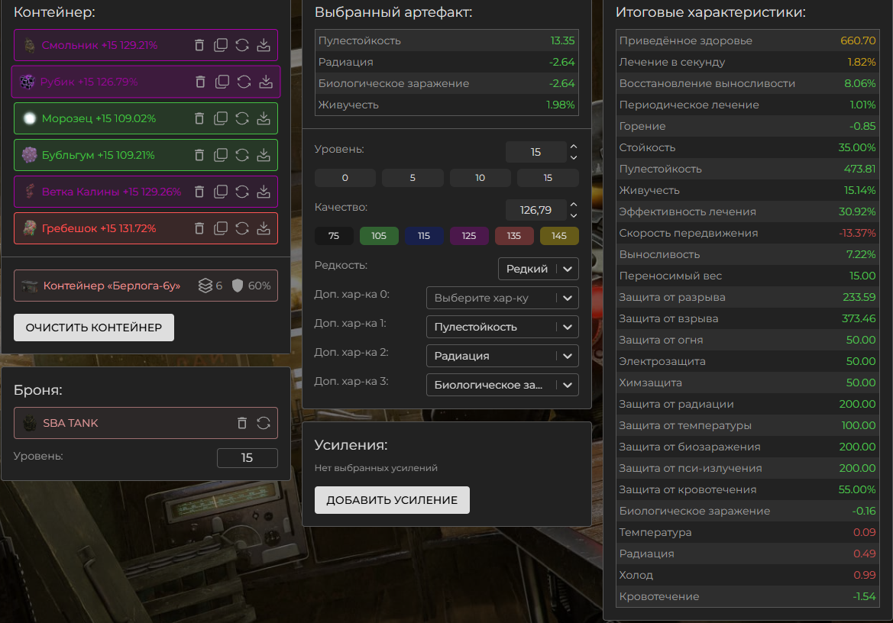The width and height of the screenshot is (893, 623).
Task: Delete the Ветка Калины artifact
Action: [199, 192]
